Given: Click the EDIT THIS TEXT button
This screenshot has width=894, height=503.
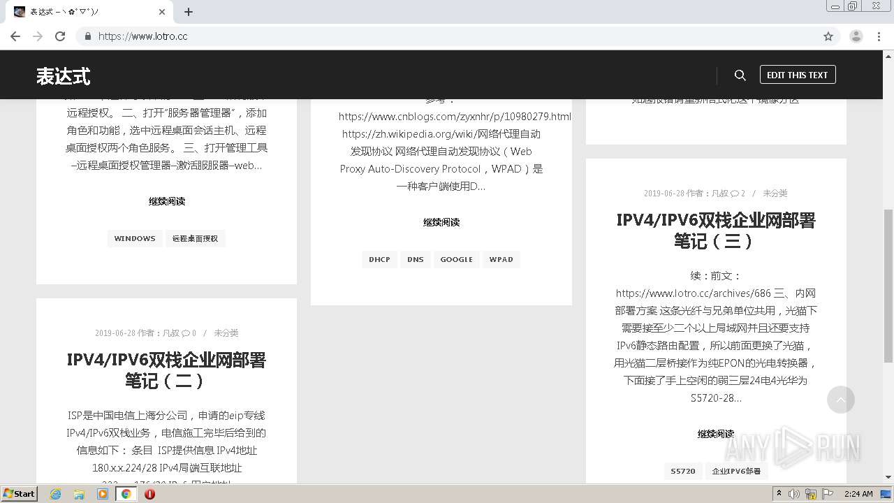Looking at the screenshot, I should [798, 75].
